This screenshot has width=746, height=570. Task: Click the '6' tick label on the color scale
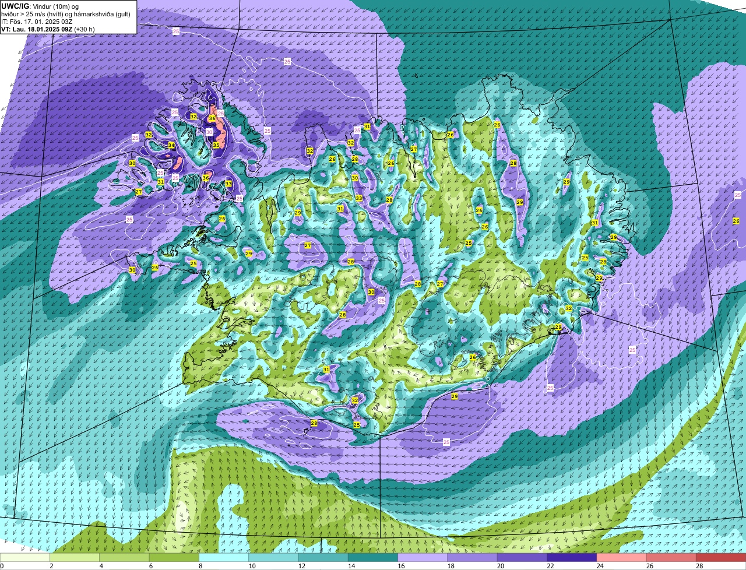[150, 566]
